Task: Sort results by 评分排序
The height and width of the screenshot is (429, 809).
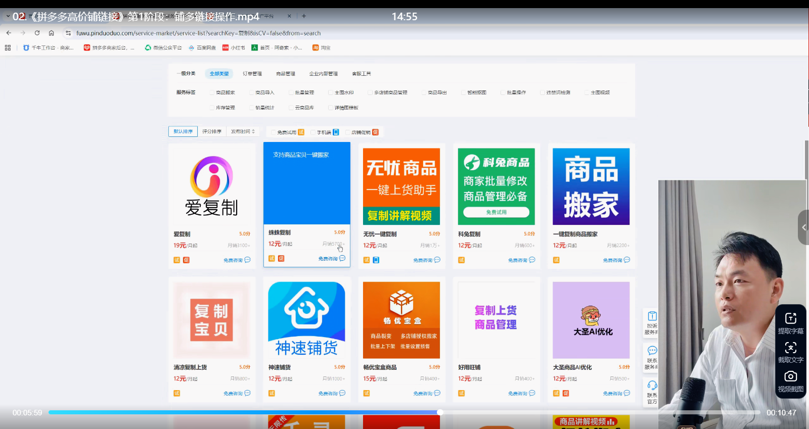Action: [x=212, y=131]
